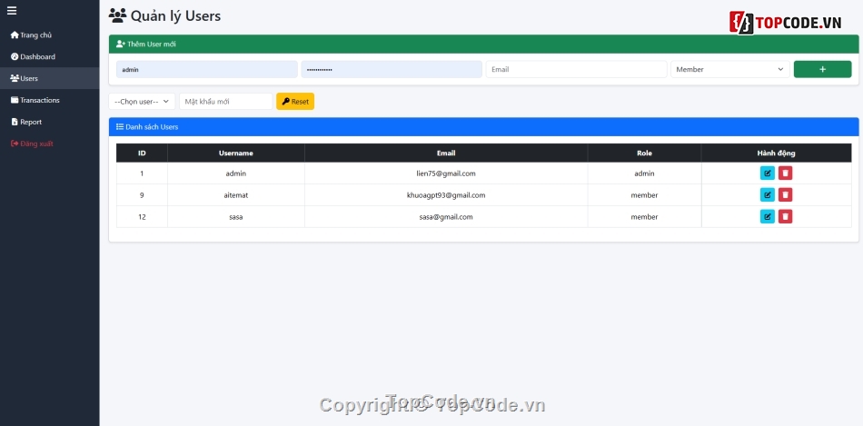863x426 pixels.
Task: Edit the aitemat user row
Action: (x=768, y=195)
